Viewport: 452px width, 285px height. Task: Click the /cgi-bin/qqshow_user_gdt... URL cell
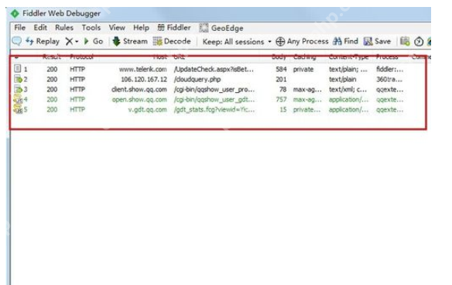coord(214,100)
